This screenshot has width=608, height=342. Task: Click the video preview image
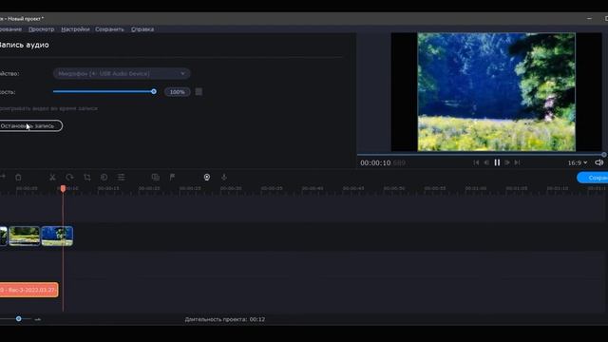tap(496, 92)
